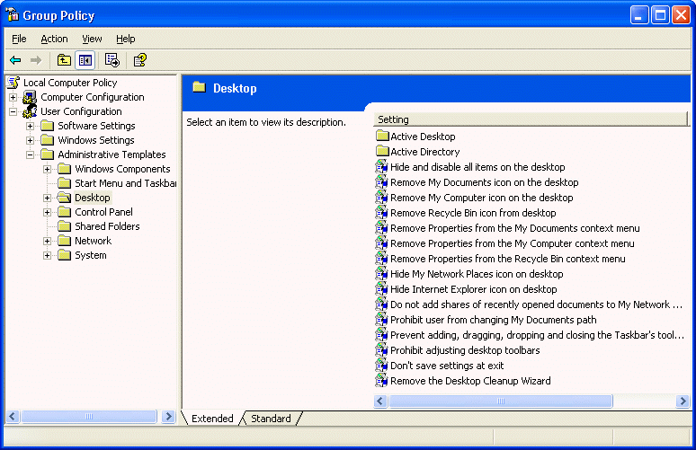Image resolution: width=696 pixels, height=450 pixels.
Task: Click the Up one level folder icon
Action: click(x=64, y=60)
